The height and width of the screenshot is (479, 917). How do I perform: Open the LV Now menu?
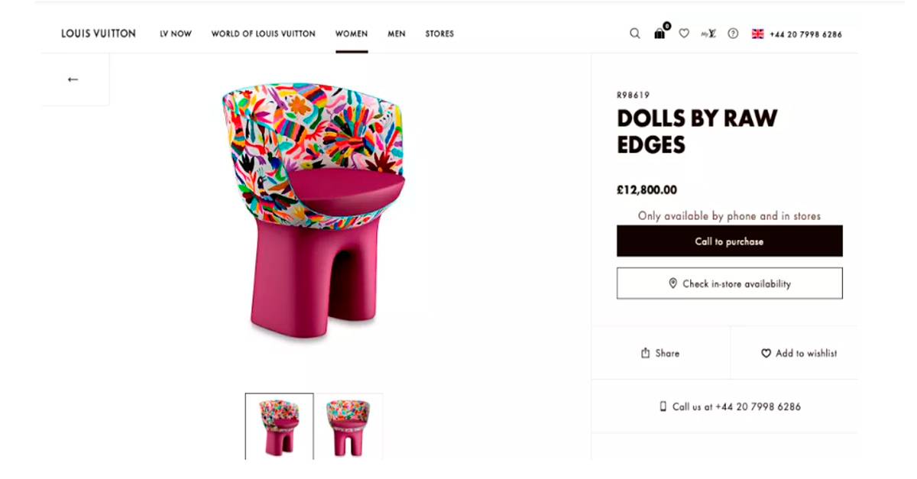(x=176, y=34)
